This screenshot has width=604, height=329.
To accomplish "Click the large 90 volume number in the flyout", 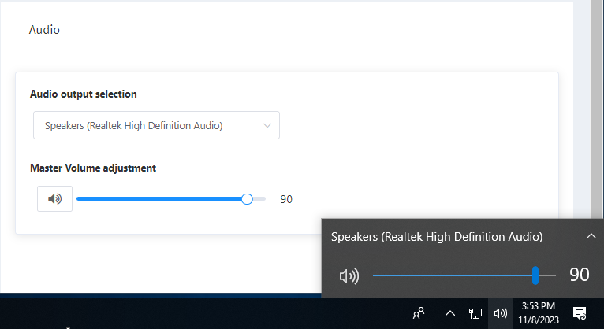I will [579, 275].
